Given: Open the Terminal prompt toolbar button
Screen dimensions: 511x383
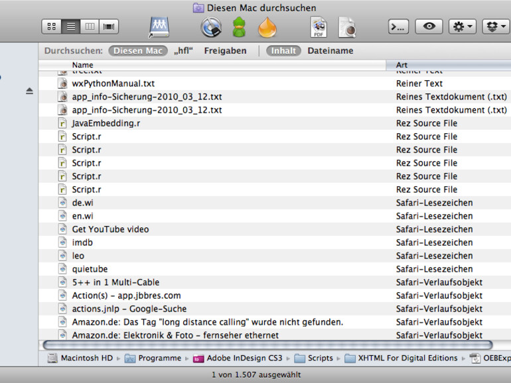Looking at the screenshot, I should tap(398, 27).
